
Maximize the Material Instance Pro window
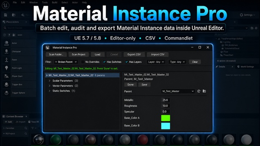tap(200, 47)
